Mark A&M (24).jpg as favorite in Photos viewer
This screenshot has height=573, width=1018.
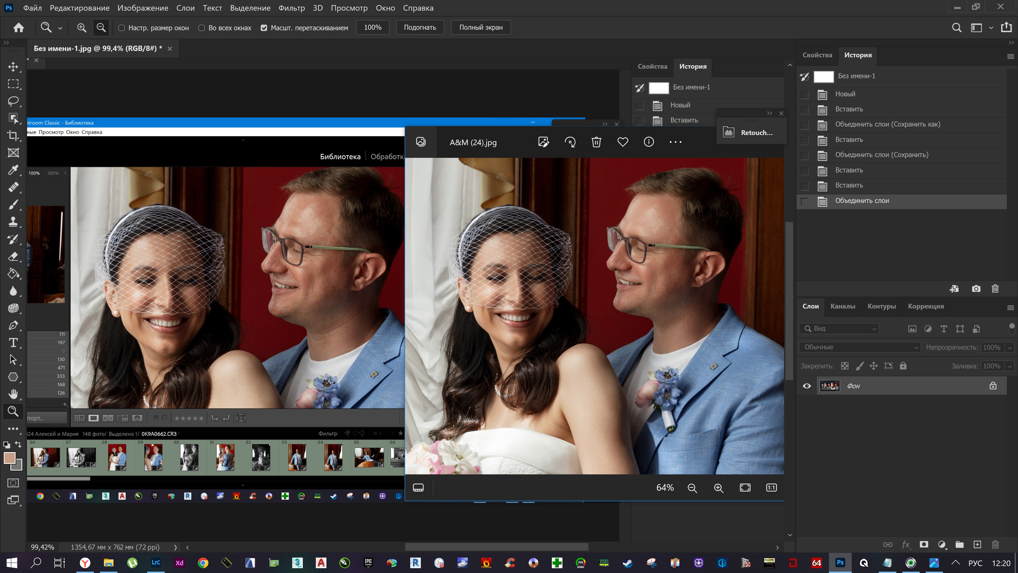tap(622, 142)
